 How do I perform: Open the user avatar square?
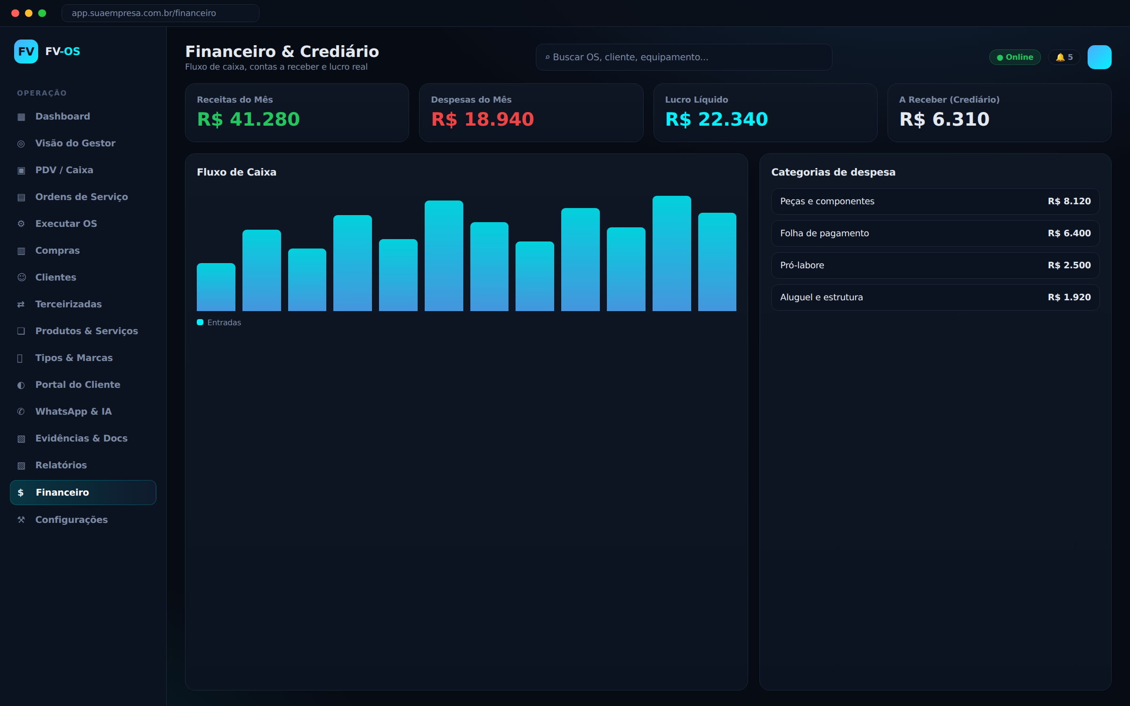[x=1099, y=57]
